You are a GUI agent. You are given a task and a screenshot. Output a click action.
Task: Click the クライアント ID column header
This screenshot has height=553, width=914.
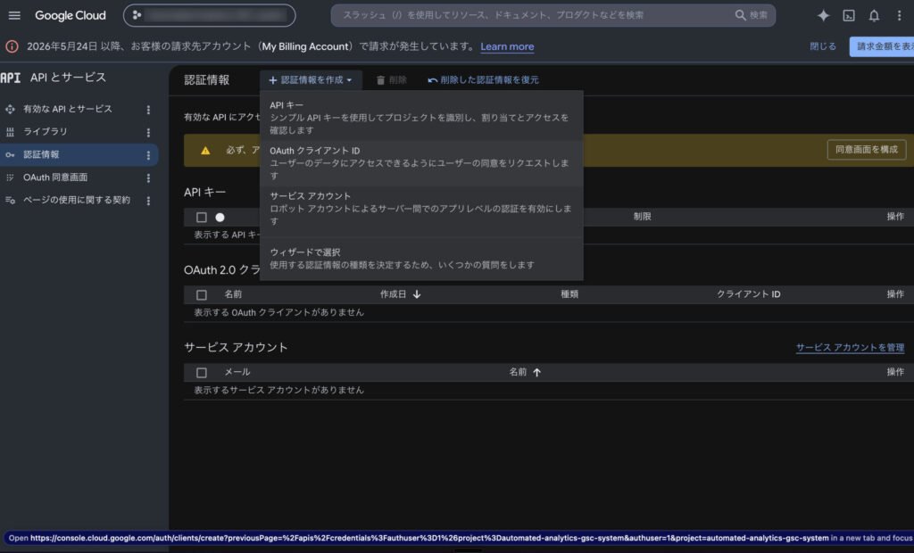749,294
